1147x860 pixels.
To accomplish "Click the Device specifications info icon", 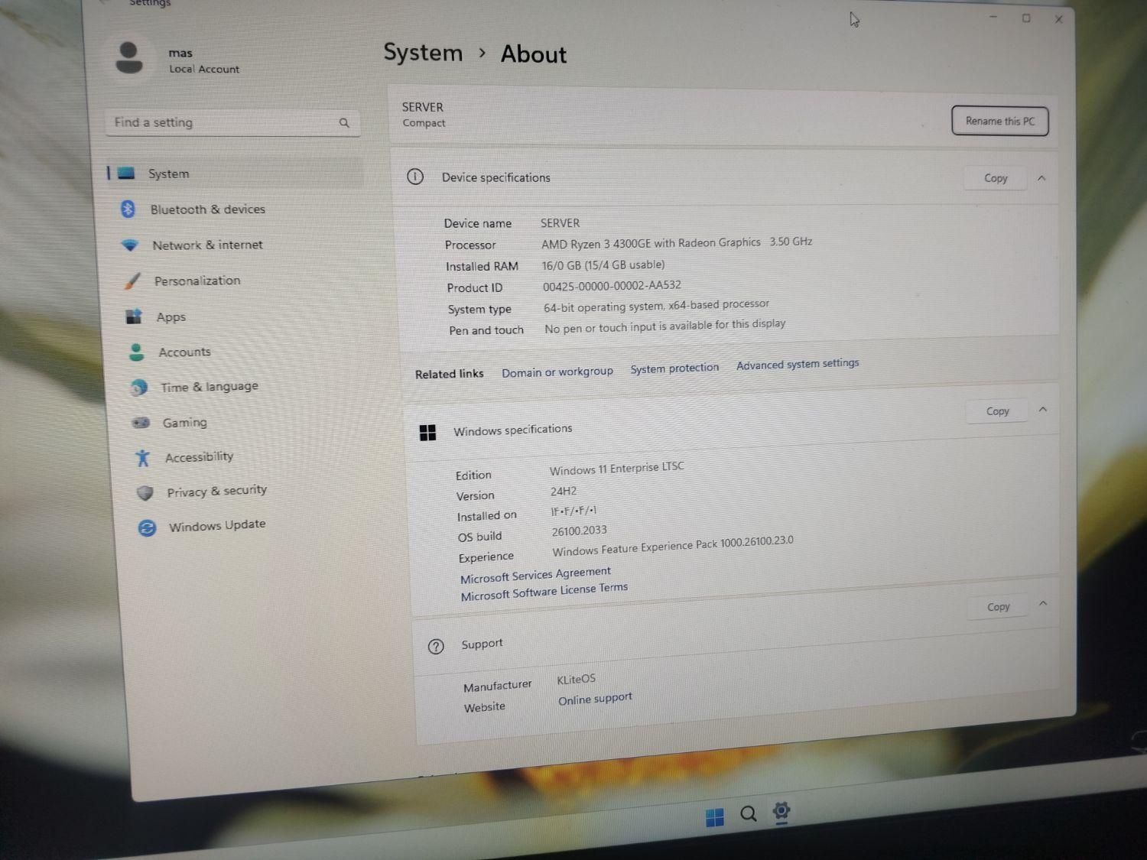I will pos(414,177).
